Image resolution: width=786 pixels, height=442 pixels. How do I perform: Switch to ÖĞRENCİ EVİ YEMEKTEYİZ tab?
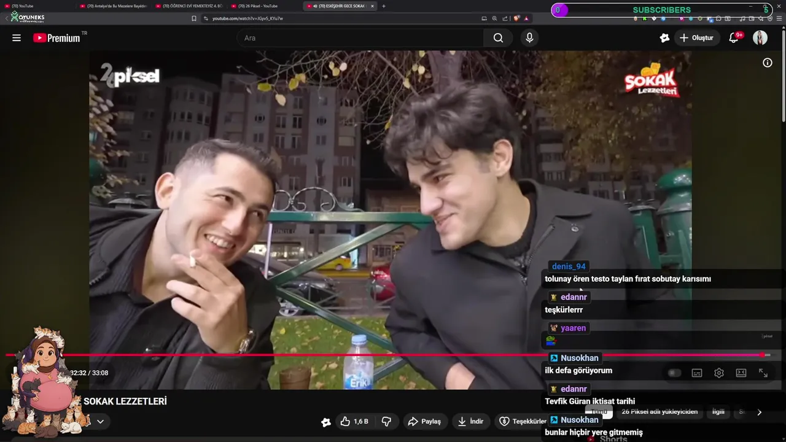tap(190, 6)
